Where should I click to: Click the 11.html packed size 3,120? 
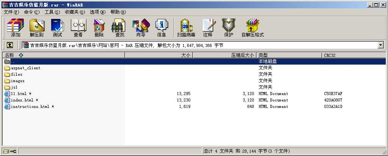[x=248, y=94]
